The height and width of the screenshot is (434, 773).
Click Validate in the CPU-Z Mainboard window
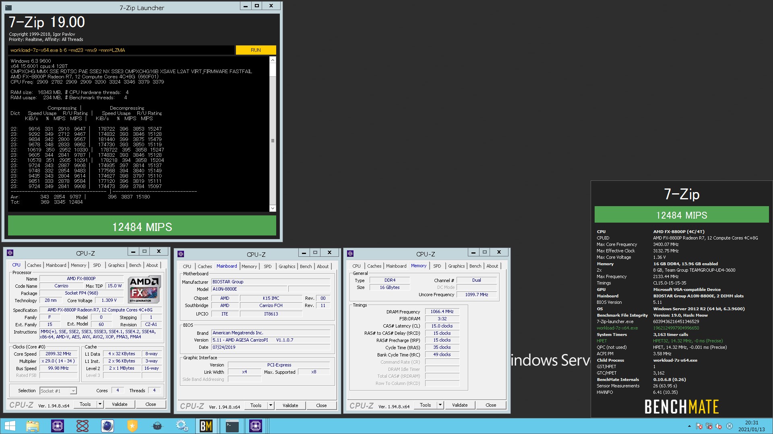coord(290,405)
